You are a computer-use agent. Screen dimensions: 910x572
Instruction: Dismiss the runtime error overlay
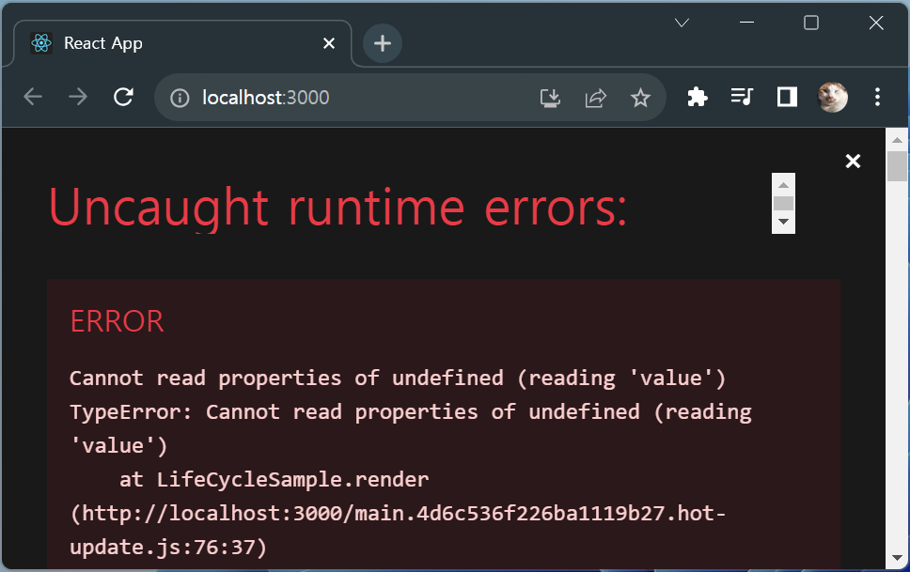[x=853, y=162]
